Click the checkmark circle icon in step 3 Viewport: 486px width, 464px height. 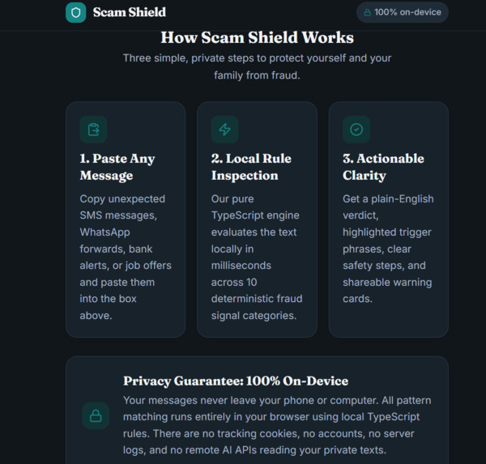(x=356, y=130)
